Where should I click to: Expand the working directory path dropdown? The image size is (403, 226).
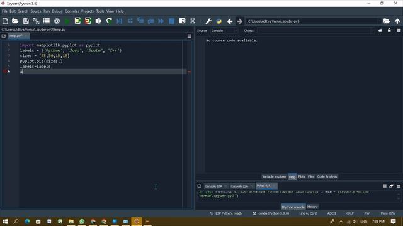click(x=379, y=21)
